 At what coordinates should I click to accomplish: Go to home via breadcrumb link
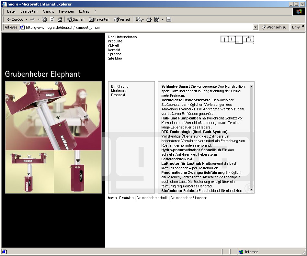[112, 198]
